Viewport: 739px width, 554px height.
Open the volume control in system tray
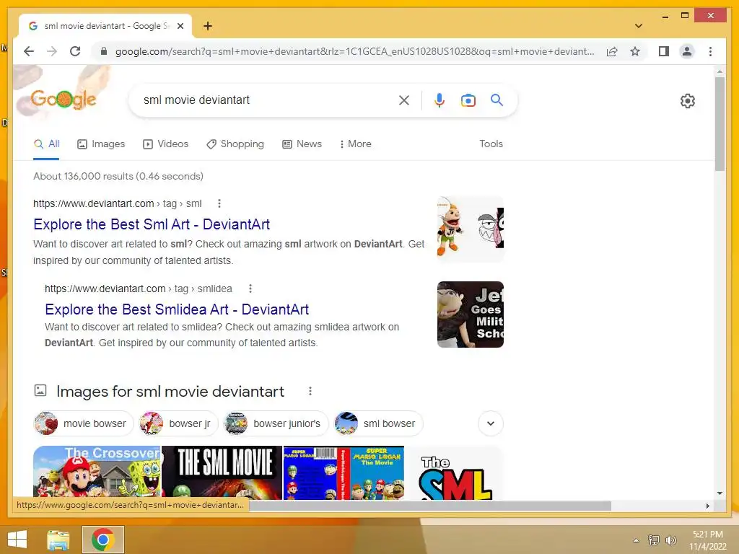point(670,540)
